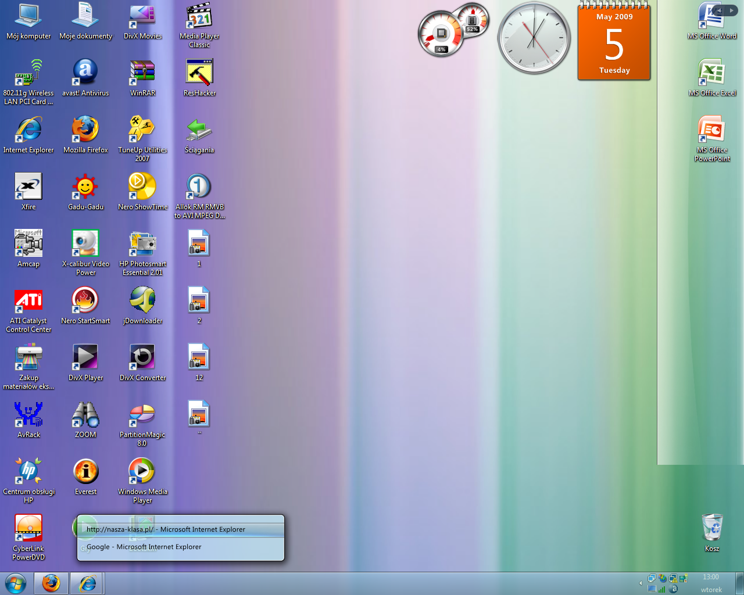Screen dimensions: 744x595
Task: Select the Amcap icon
Action: [28, 249]
